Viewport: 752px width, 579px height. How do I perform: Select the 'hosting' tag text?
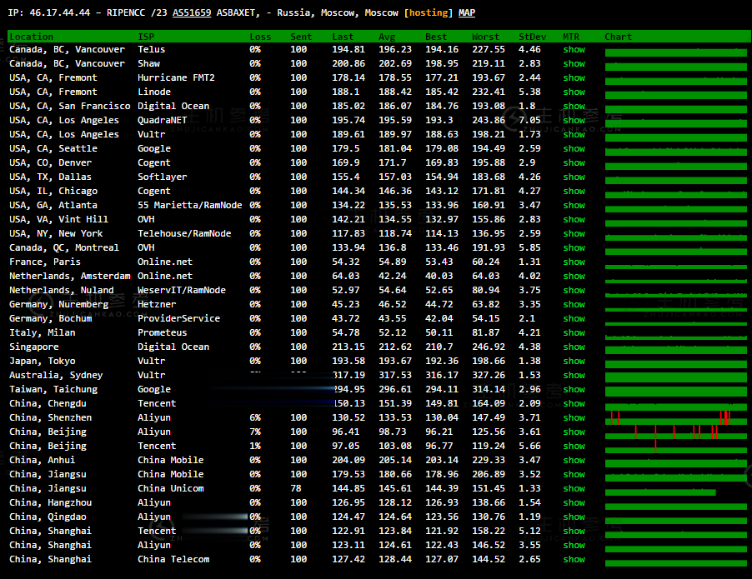pyautogui.click(x=429, y=13)
